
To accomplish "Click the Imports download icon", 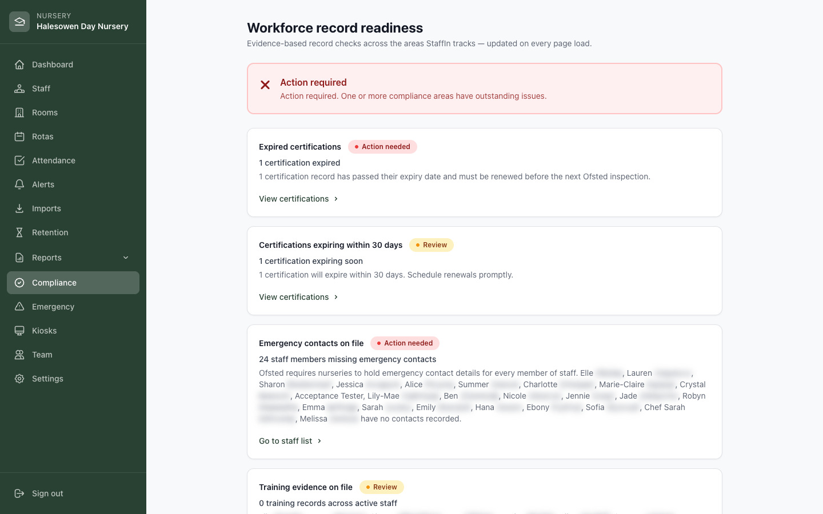I will tap(19, 208).
